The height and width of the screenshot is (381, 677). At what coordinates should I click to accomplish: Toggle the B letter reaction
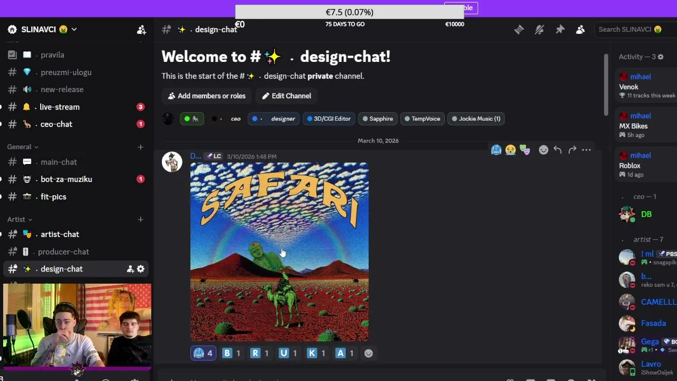(232, 353)
